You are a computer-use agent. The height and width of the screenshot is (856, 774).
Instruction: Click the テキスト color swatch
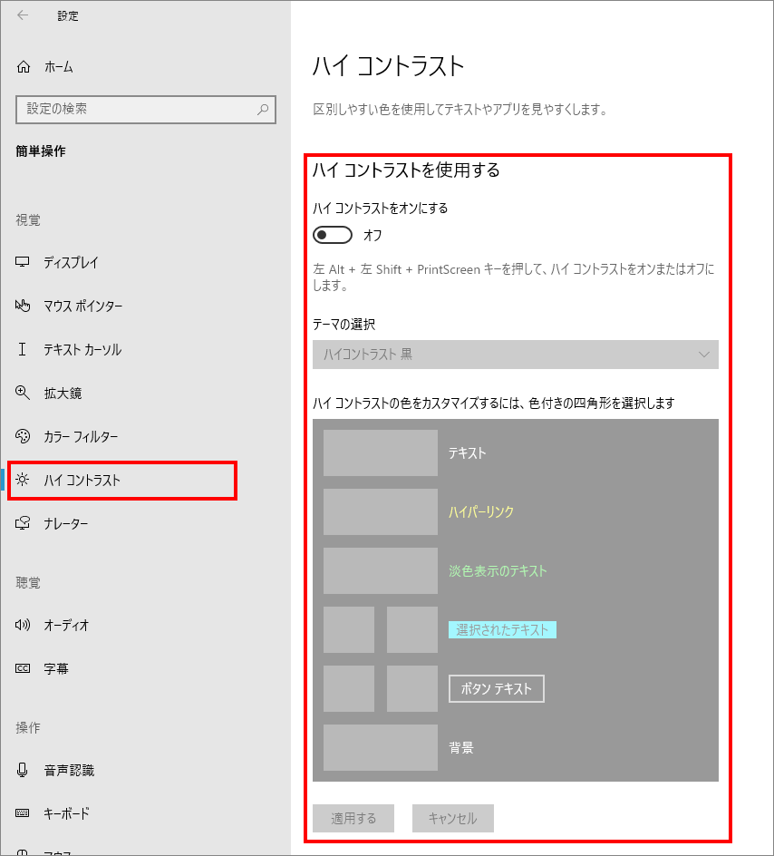[x=380, y=452]
